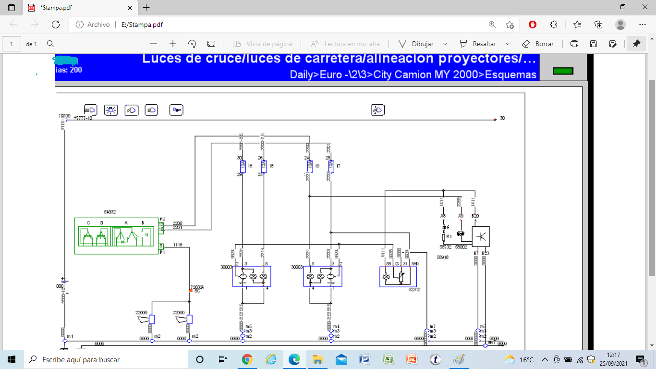Open the tab actions menu icon
The height and width of the screenshot is (369, 656).
12,7
